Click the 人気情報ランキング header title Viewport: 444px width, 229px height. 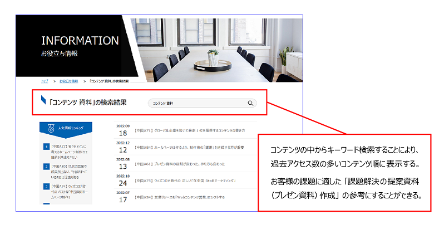[x=71, y=128]
